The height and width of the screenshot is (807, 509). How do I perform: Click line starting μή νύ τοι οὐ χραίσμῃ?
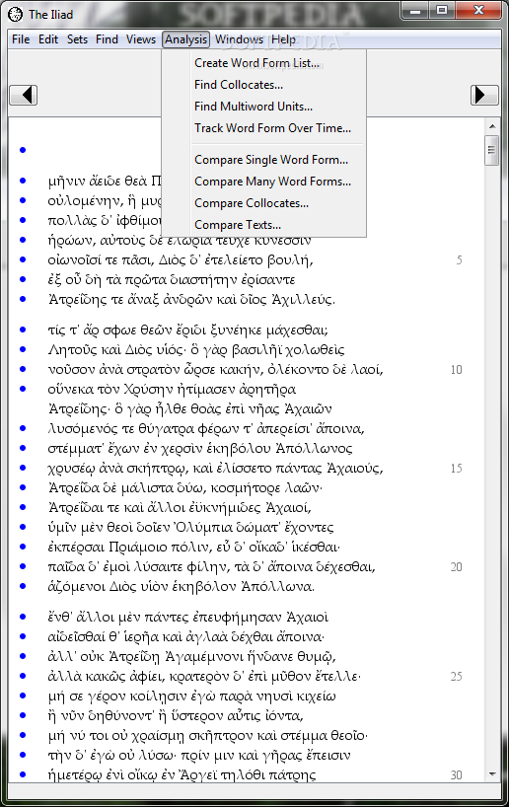click(208, 735)
